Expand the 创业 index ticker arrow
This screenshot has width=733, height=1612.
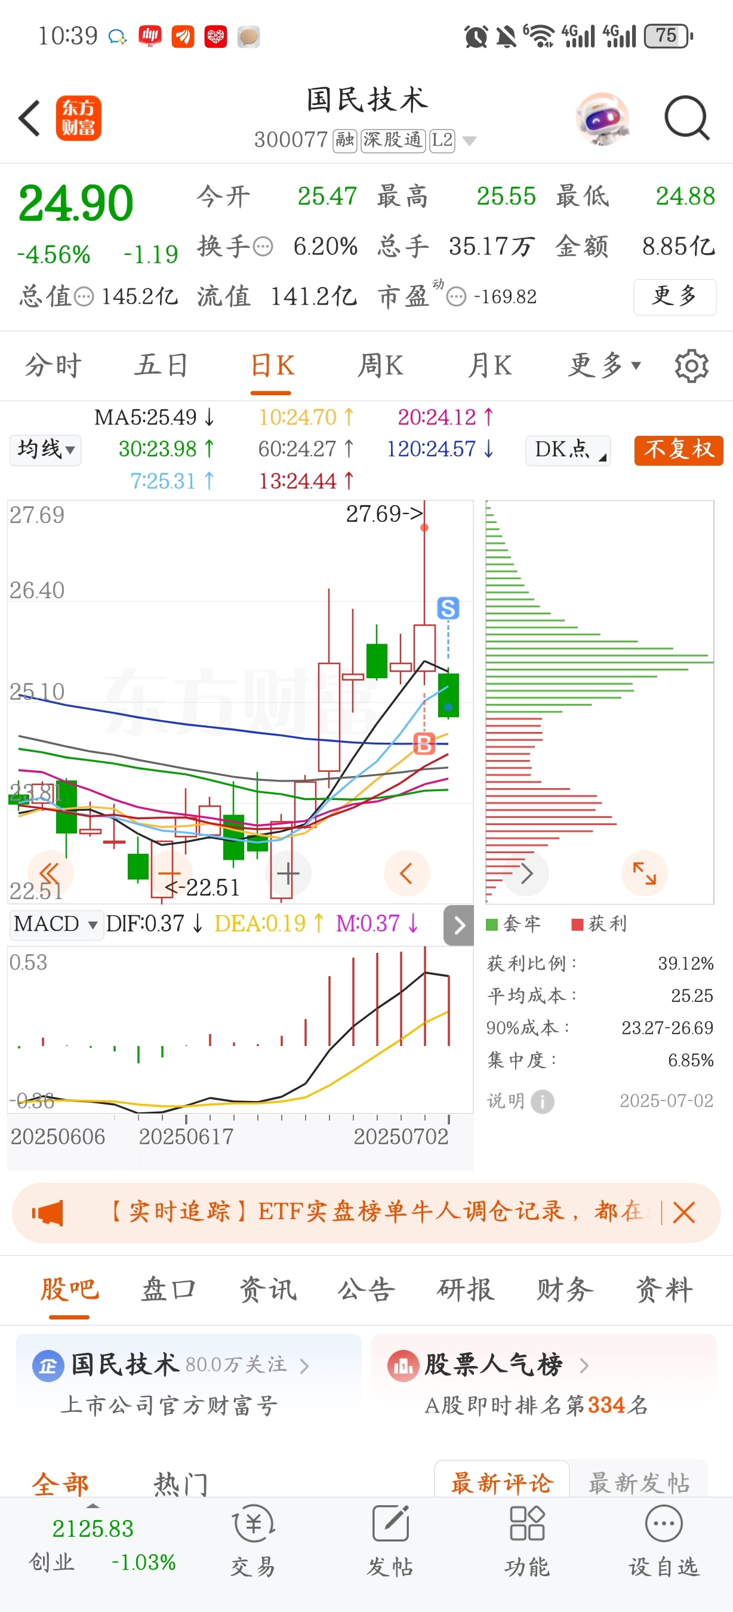tap(93, 1505)
